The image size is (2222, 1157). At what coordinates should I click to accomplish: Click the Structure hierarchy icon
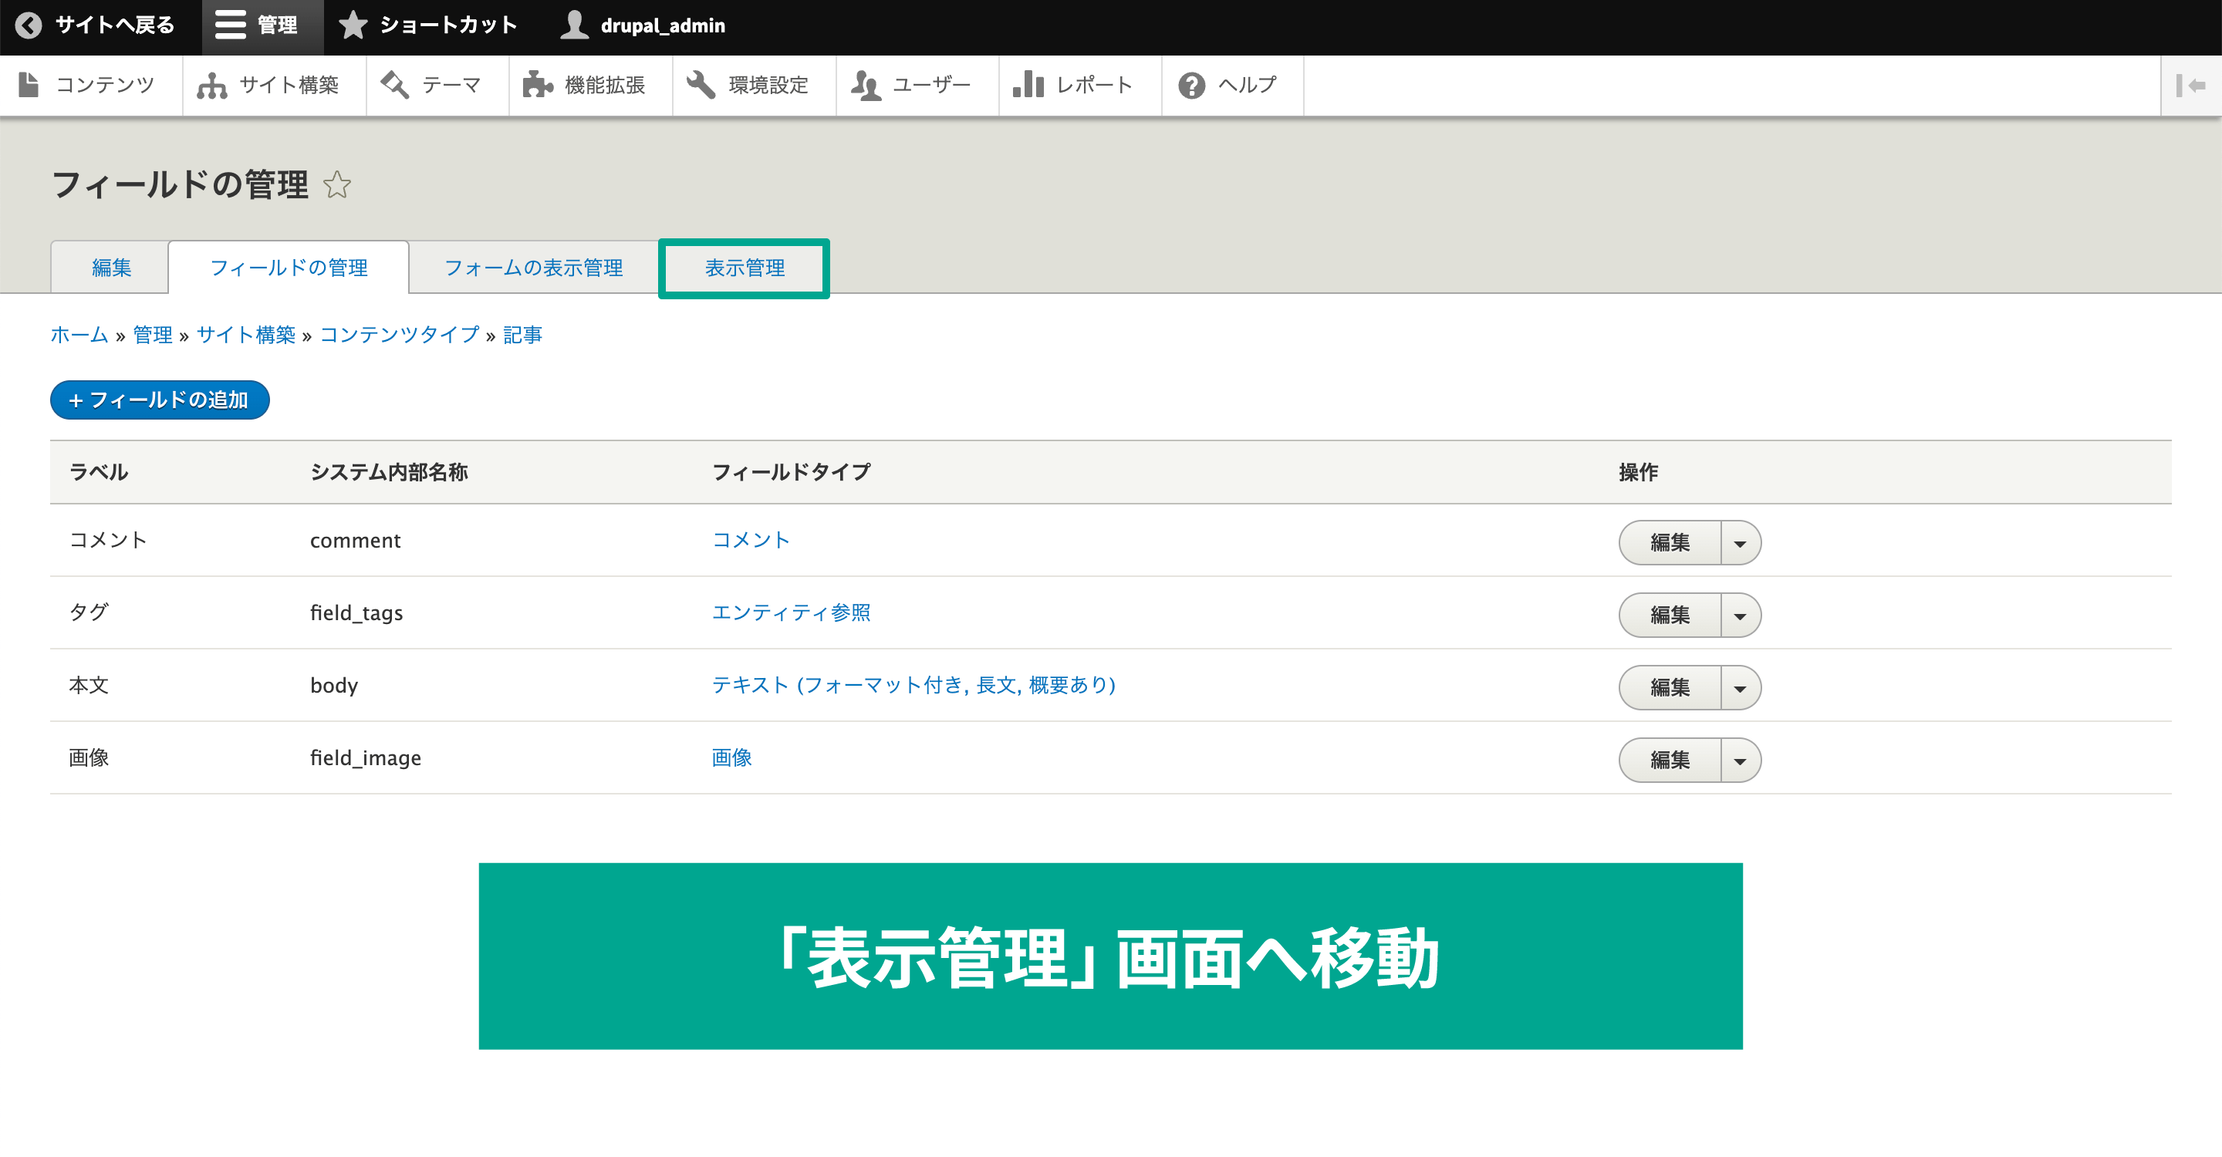(x=212, y=85)
